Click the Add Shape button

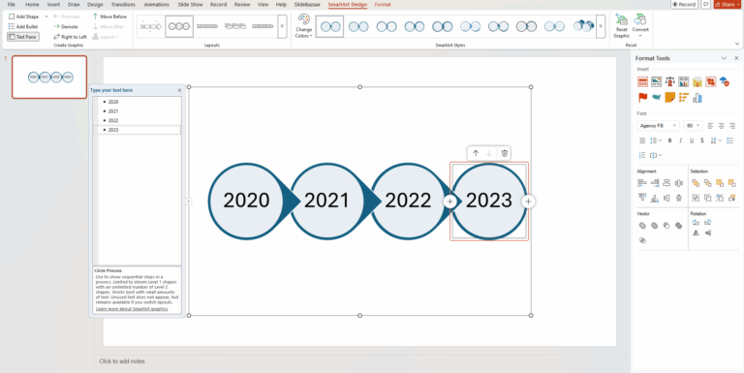point(23,16)
